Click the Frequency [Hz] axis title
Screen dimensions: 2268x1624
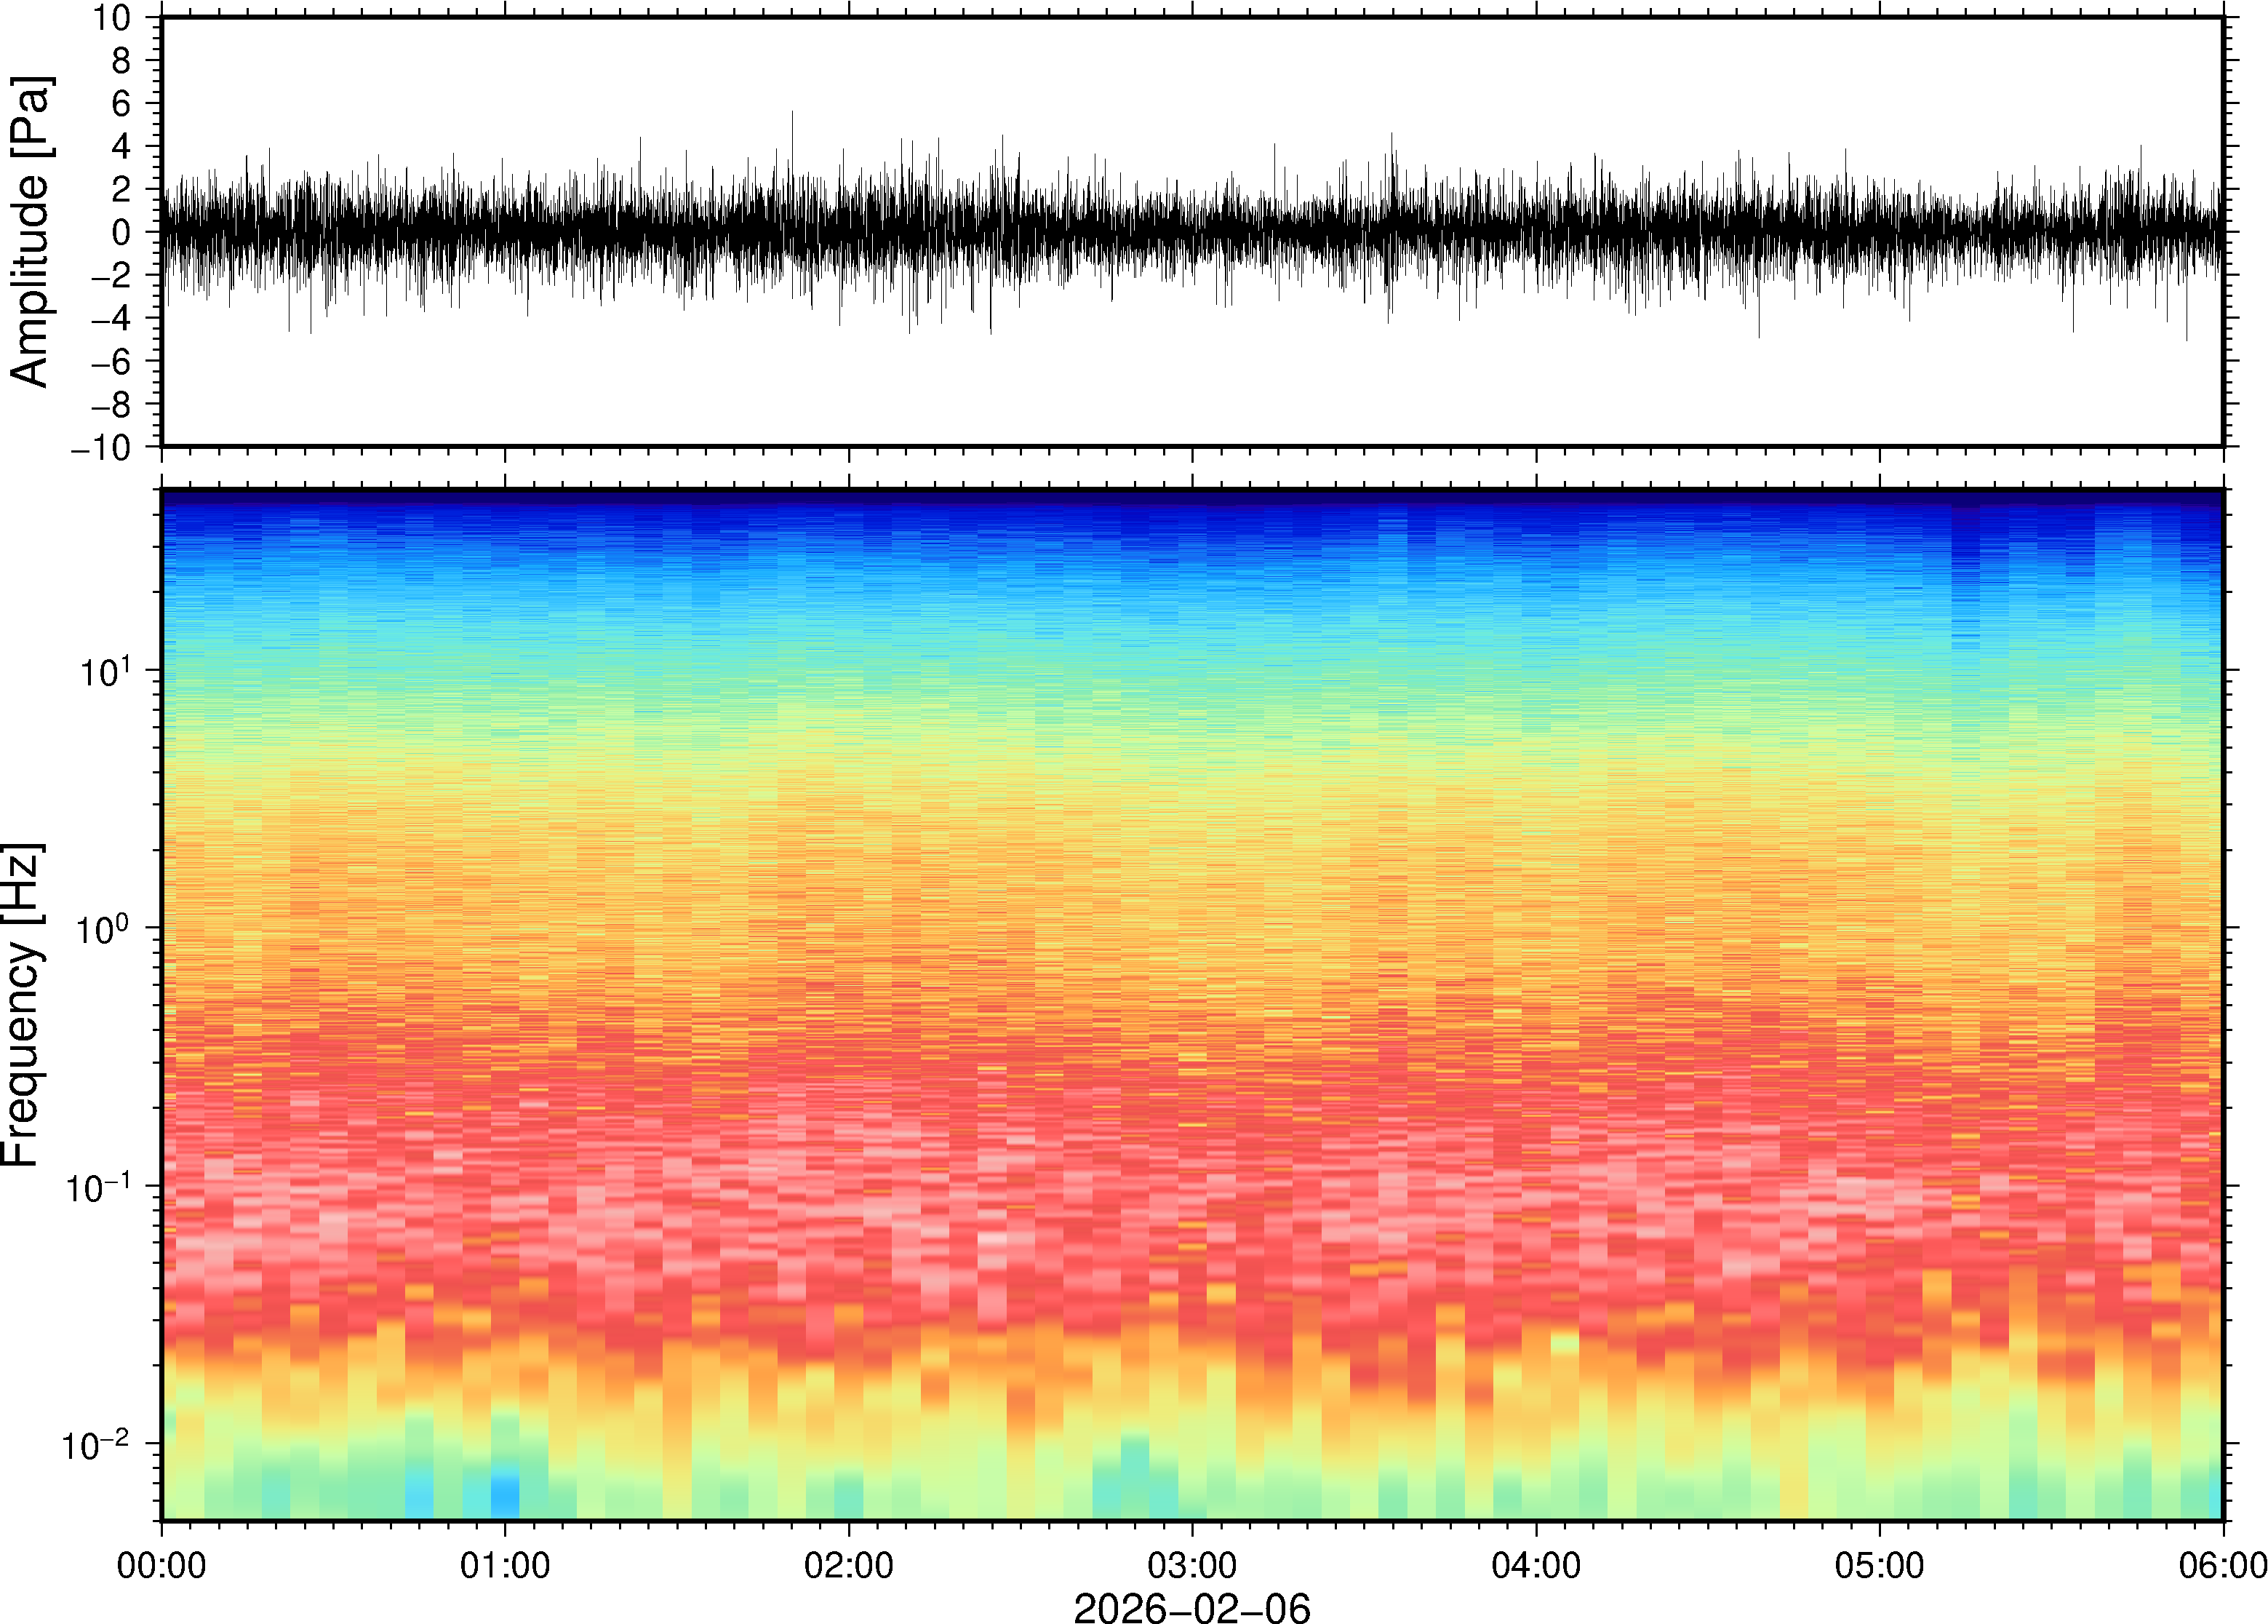(x=22, y=1005)
